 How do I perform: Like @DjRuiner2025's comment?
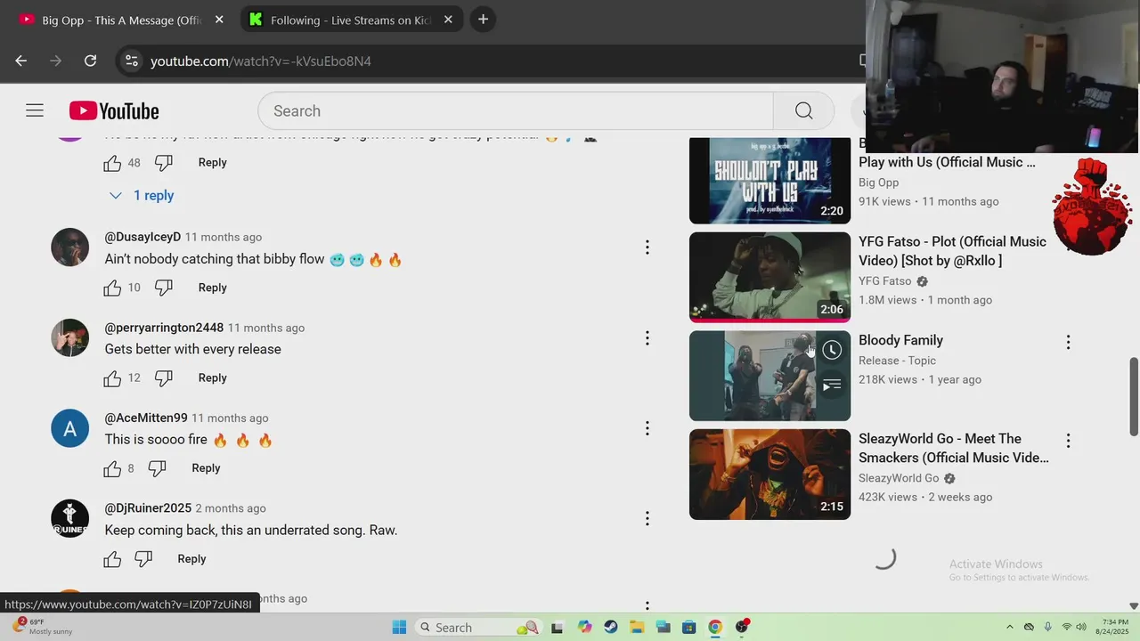[112, 559]
